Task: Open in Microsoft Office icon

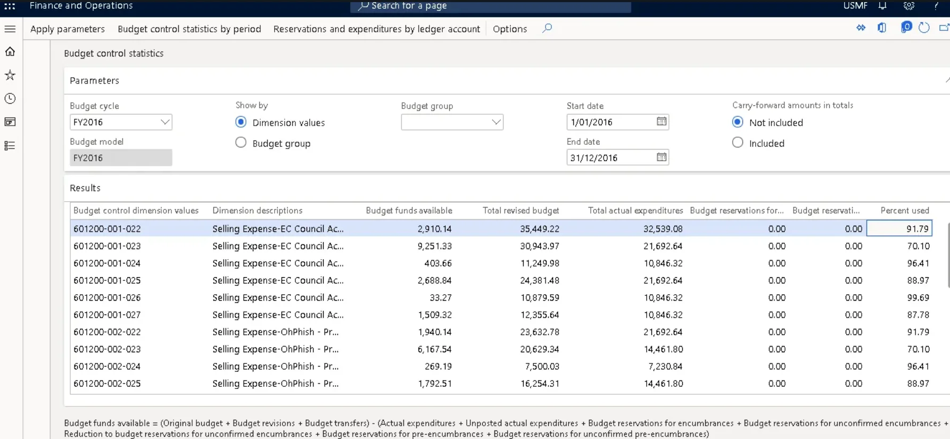Action: click(x=882, y=28)
